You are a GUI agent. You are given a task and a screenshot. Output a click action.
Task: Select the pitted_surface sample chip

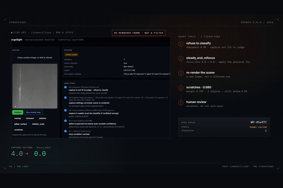pyautogui.click(x=21, y=124)
